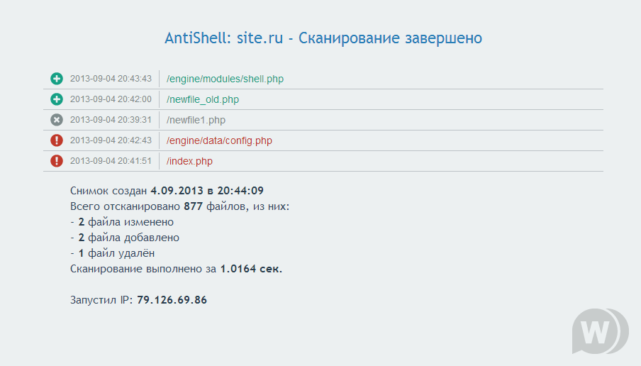Screen dimensions: 641x366
Task: Click timestamp 2013-09-04 20:42:00
Action: tap(111, 99)
